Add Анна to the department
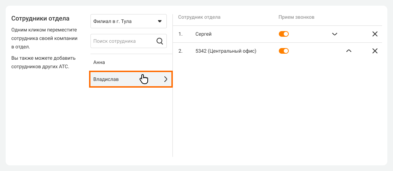Viewport: 393px width, 171px height. 99,63
